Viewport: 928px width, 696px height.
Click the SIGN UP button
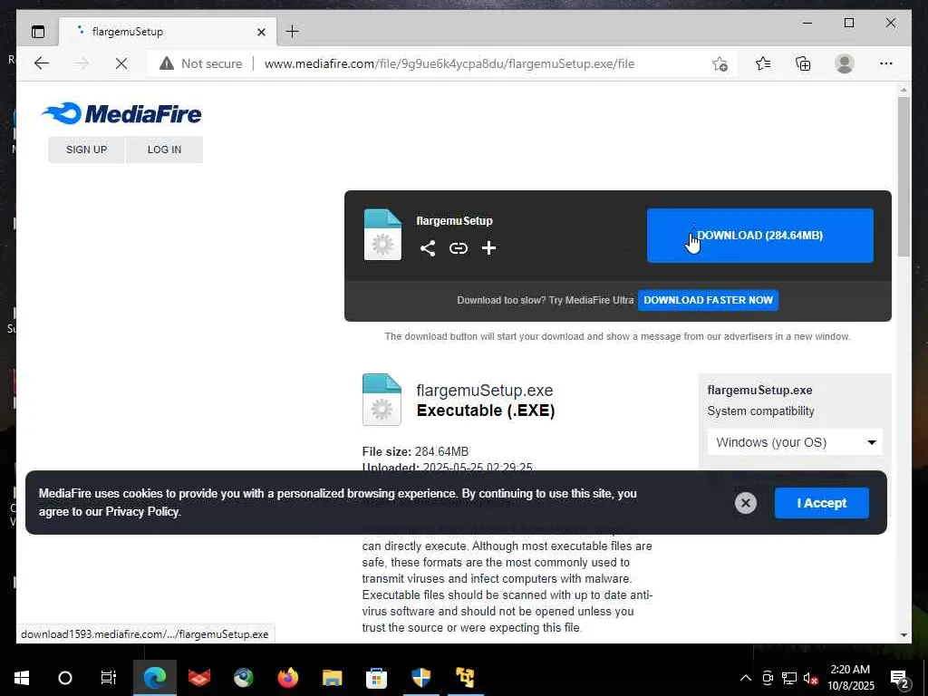coord(86,150)
